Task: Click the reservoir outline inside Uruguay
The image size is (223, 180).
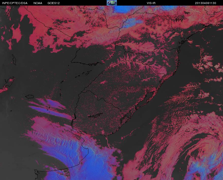Action: tap(95, 115)
